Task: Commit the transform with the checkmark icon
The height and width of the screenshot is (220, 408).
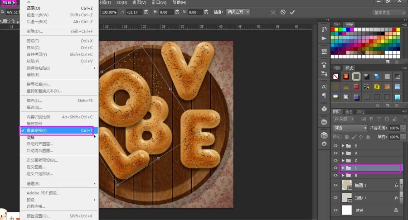Action: tap(292, 12)
